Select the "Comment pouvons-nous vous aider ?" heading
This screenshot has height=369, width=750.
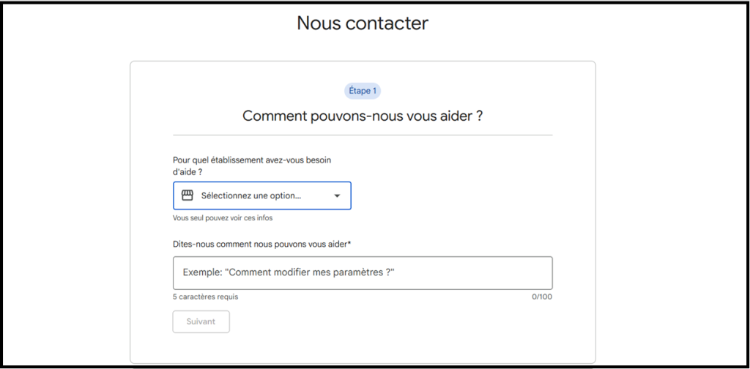coord(363,116)
